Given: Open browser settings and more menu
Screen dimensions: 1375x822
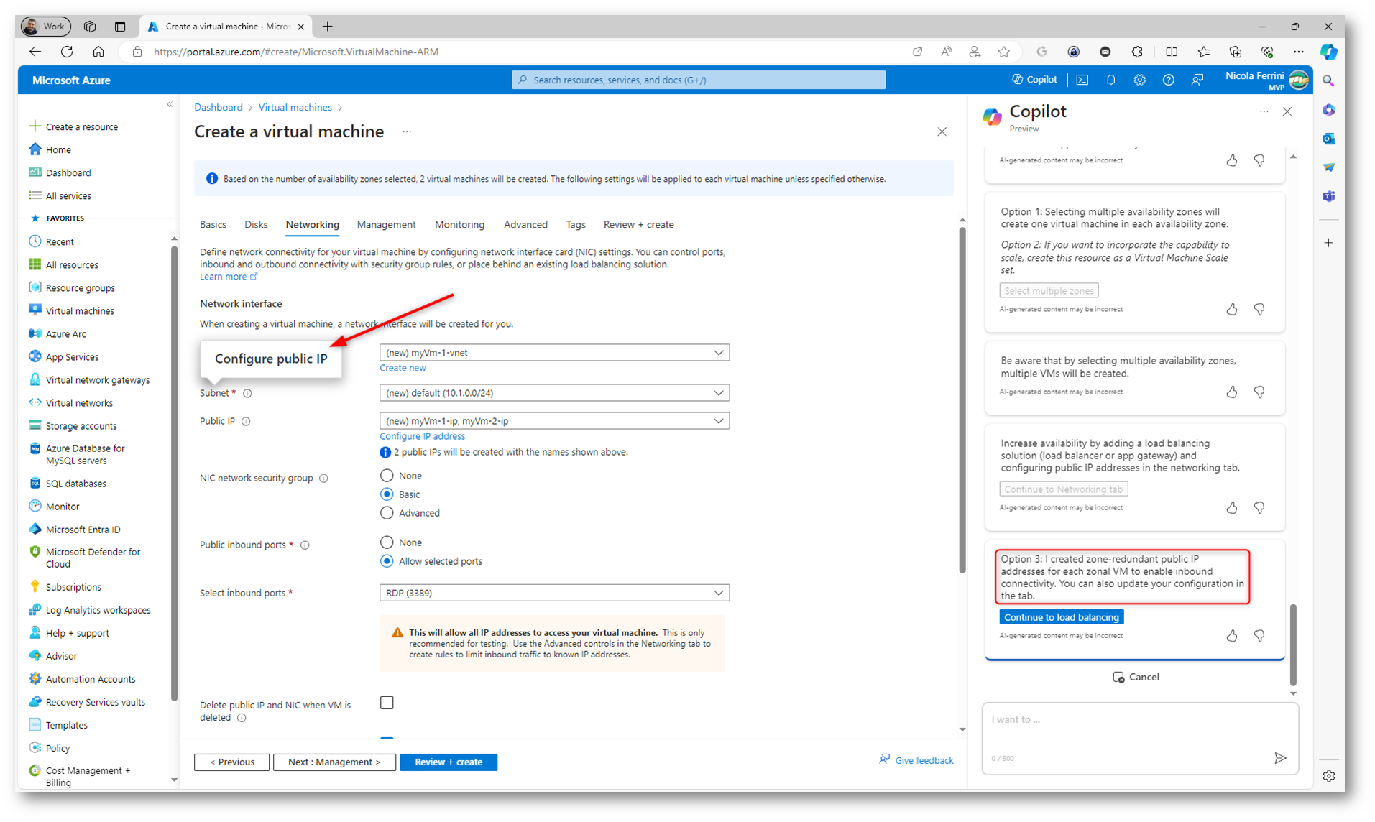Looking at the screenshot, I should (x=1298, y=52).
